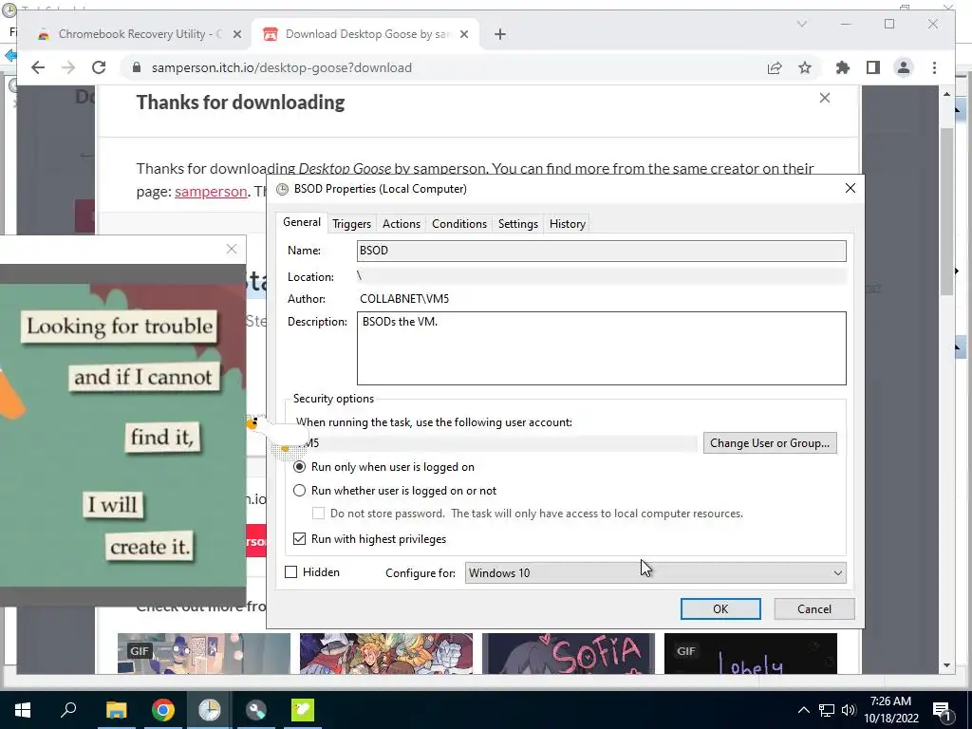Switch to Settings tab

(517, 224)
